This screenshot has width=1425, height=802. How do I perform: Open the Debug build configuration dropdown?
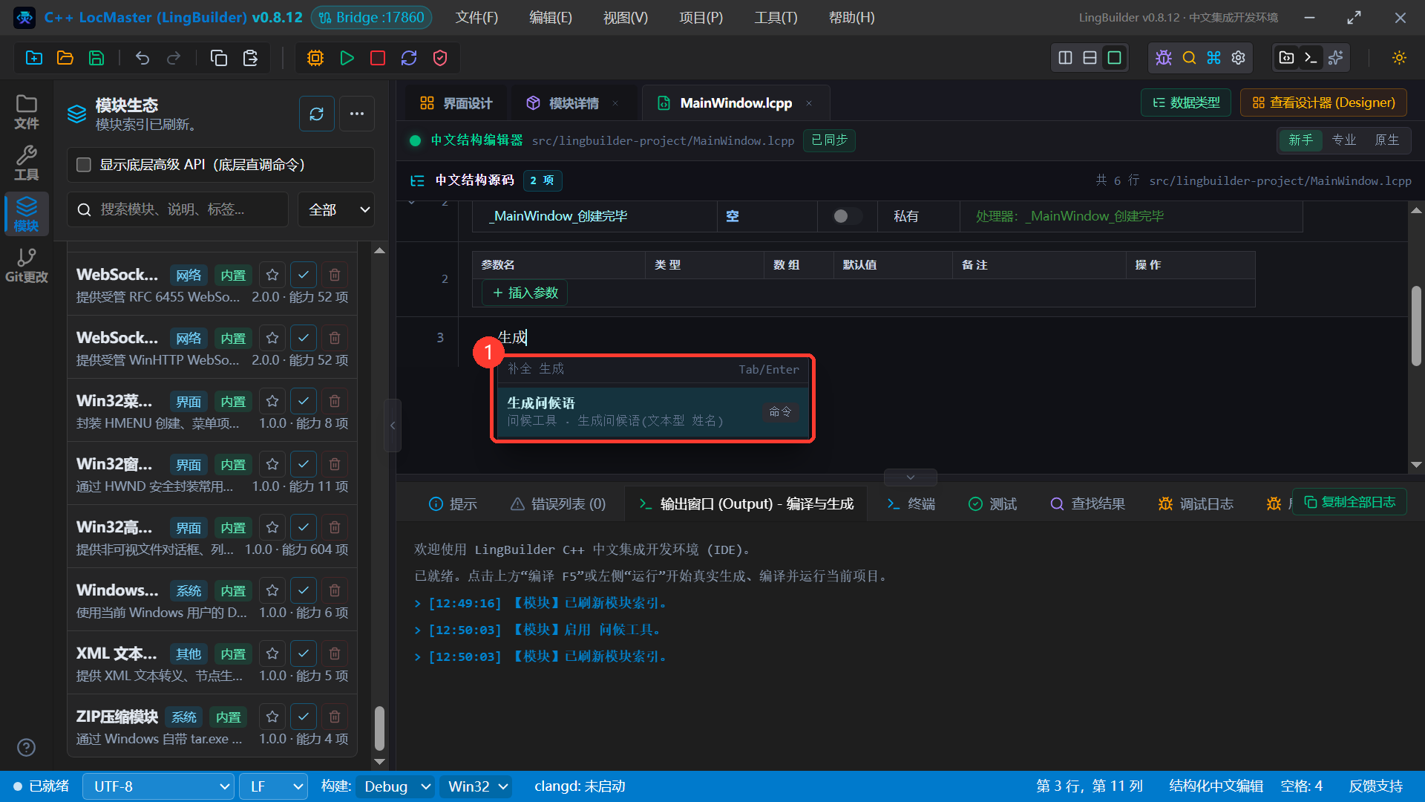[396, 786]
